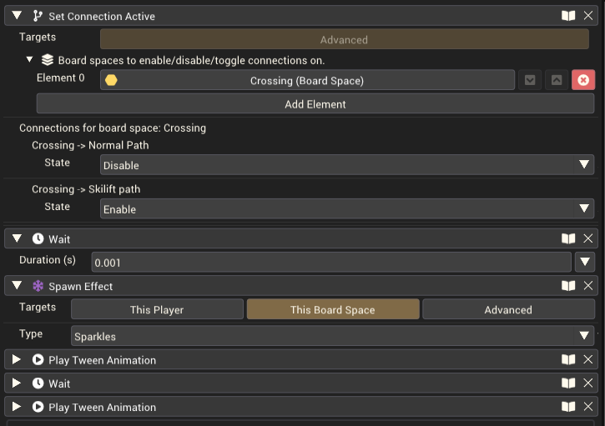605x426 pixels.
Task: Open documentation for last Play Tween Animation
Action: (x=568, y=407)
